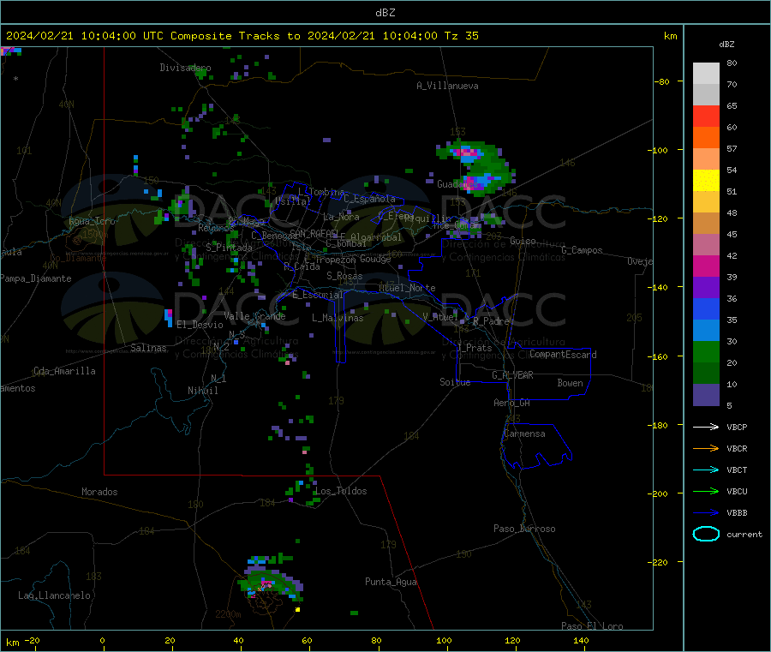The image size is (771, 652).
Task: Select the 'Lag.Llancanelo' place label
Action: click(54, 595)
